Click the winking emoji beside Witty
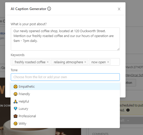Image resolution: width=143 pixels, height=135 pixels. pyautogui.click(x=15, y=124)
